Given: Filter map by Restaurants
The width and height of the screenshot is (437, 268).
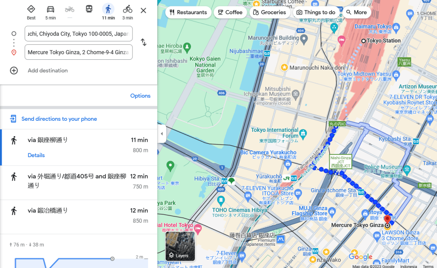Looking at the screenshot, I should [188, 12].
